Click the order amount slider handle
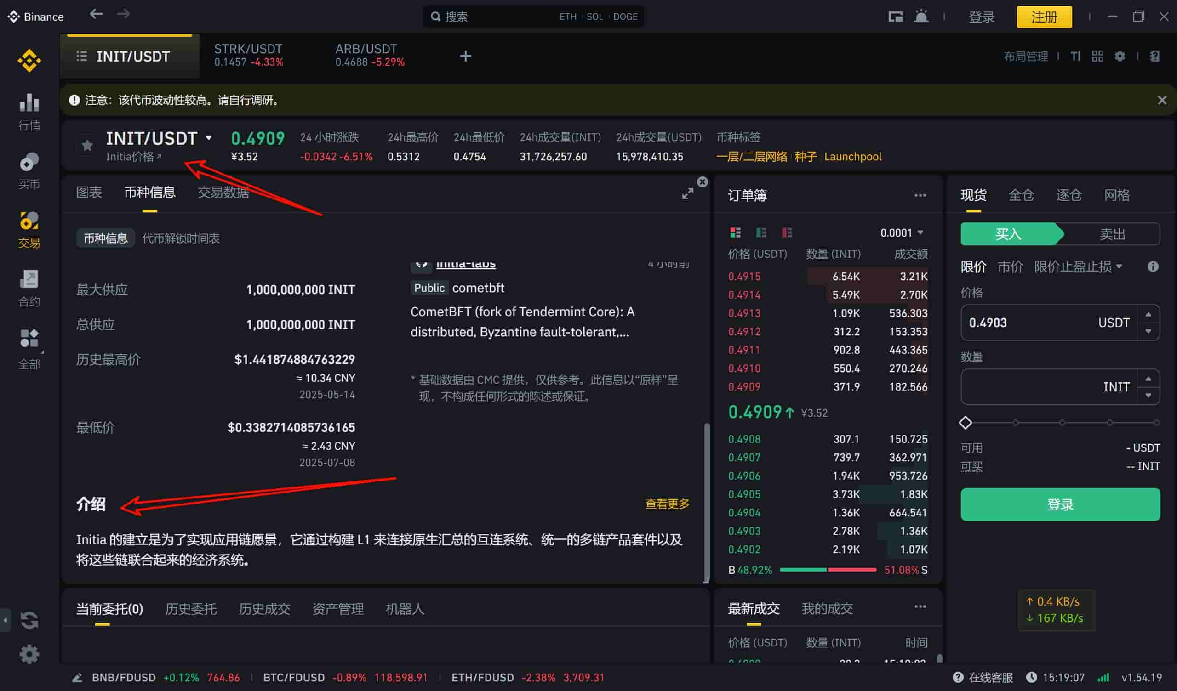The width and height of the screenshot is (1177, 691). point(966,423)
